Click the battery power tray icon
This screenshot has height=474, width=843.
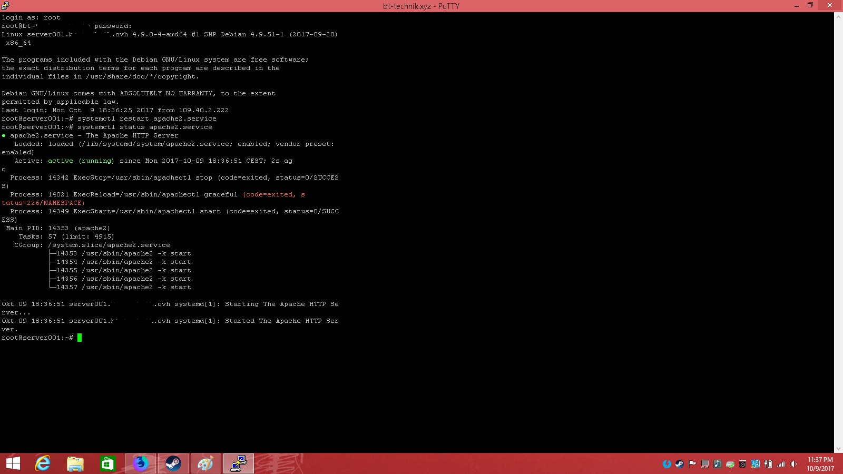pos(768,464)
